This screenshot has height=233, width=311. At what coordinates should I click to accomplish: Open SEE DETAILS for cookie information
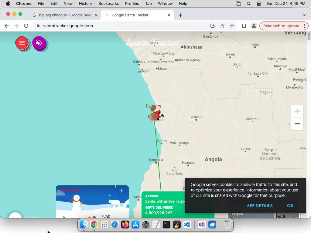tap(260, 206)
